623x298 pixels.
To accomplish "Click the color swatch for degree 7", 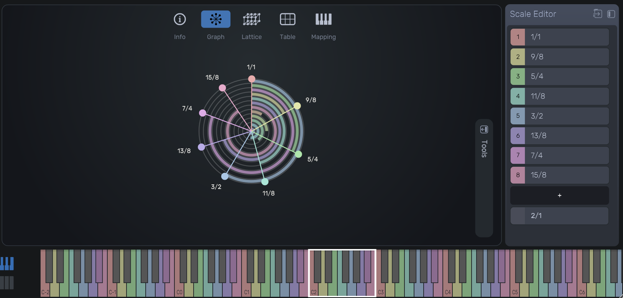I will 518,155.
